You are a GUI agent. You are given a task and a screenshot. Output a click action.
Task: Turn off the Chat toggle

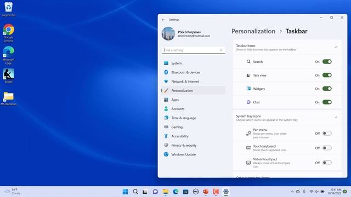tap(327, 102)
